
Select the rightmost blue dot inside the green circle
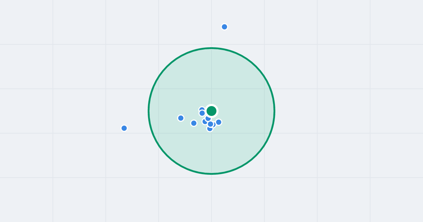point(219,122)
